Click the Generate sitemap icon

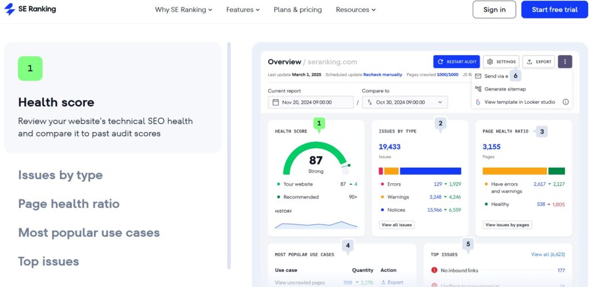click(478, 89)
